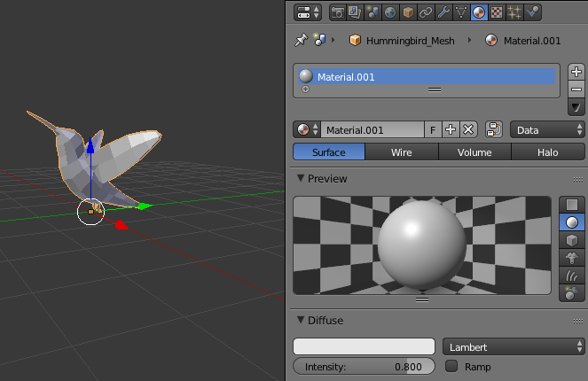Adjust the diffuse Intensity slider

click(x=364, y=367)
